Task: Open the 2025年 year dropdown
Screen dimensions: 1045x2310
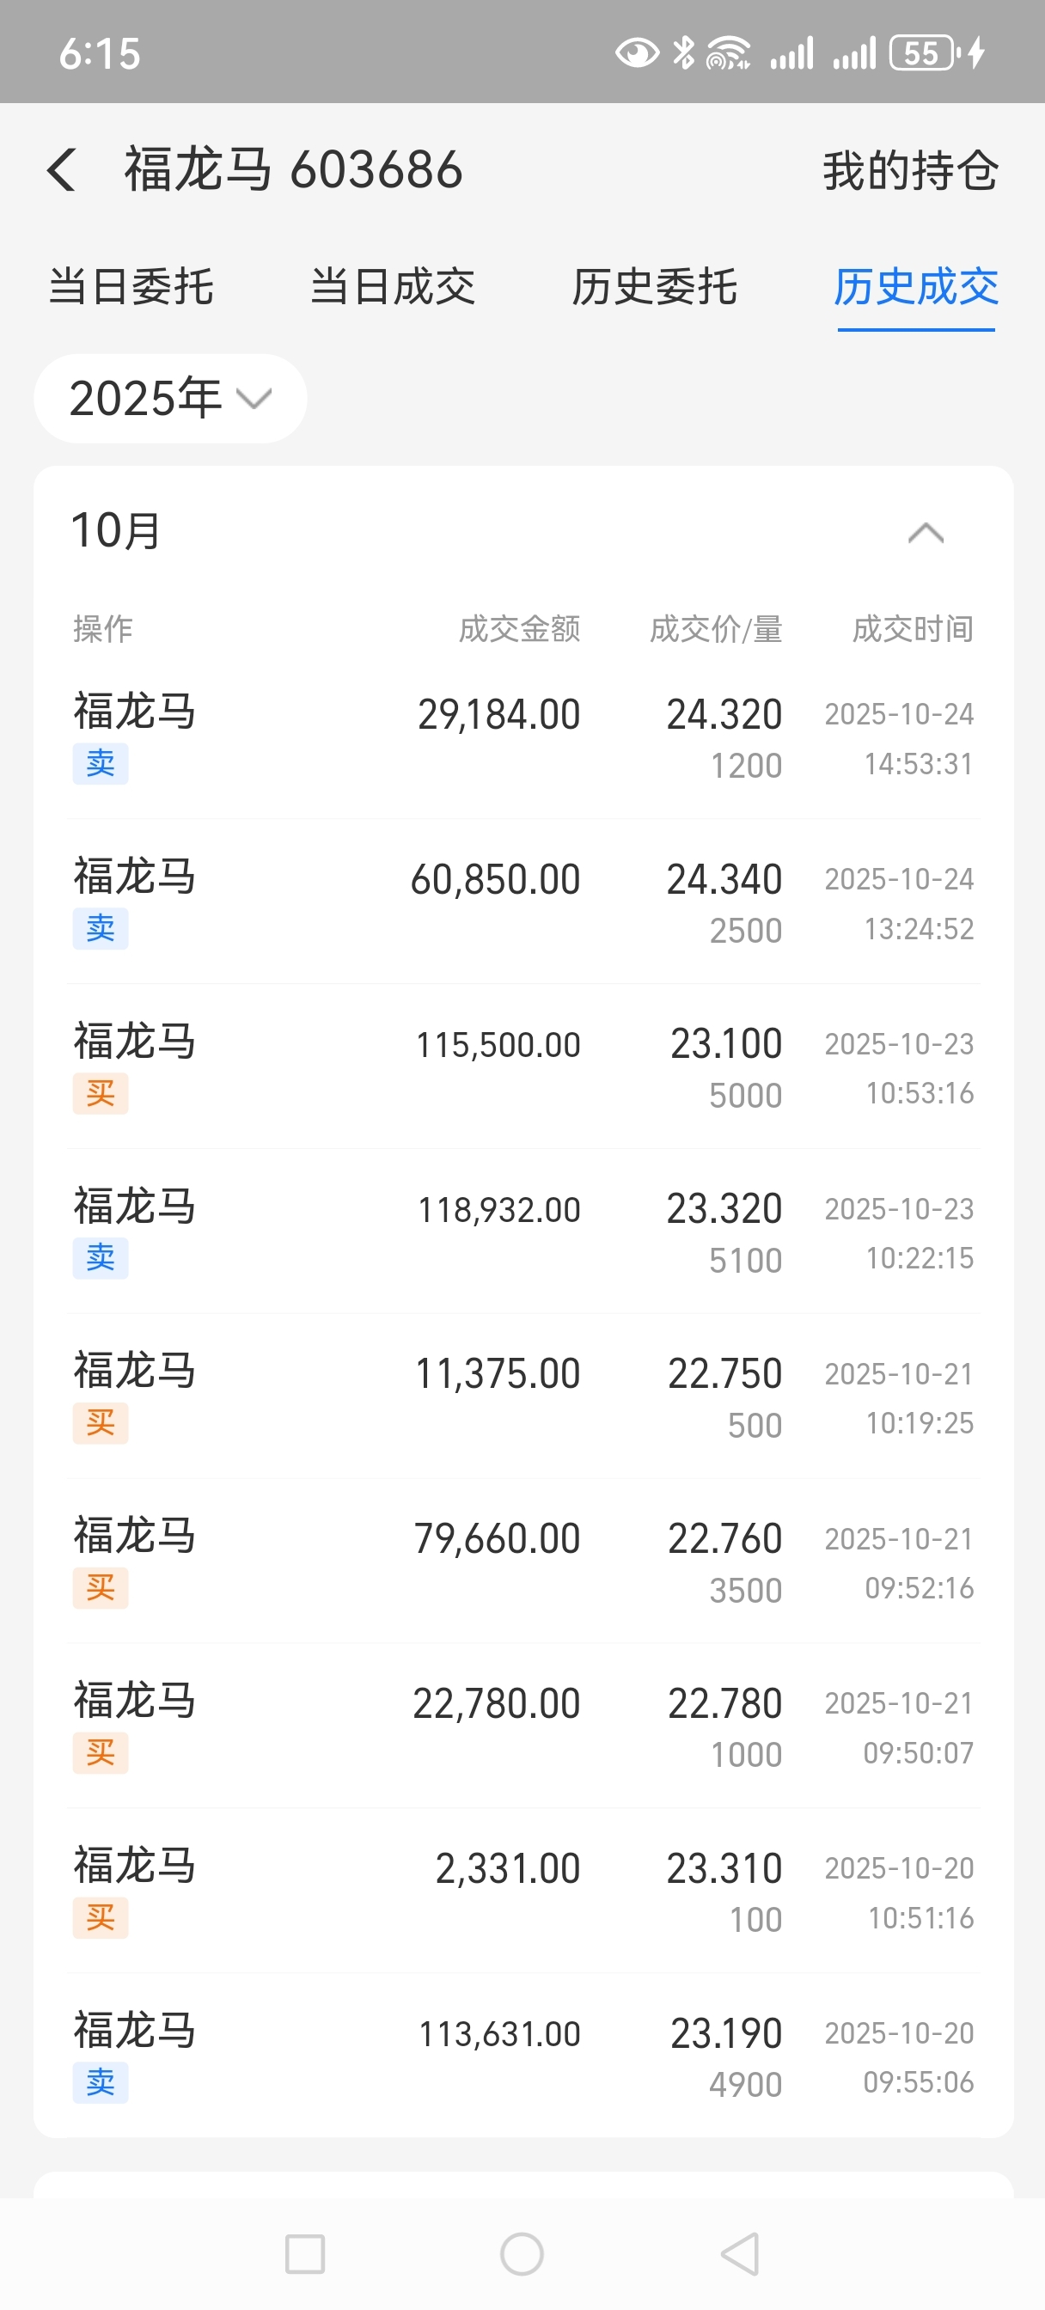Action: 170,398
